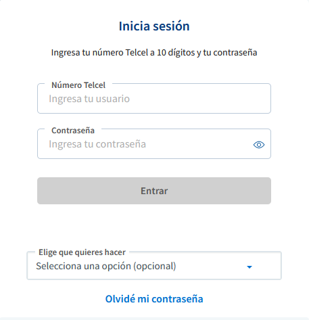Screen dimensions: 309x320
Task: Expand the Selecciona una opción dropdown
Action: [x=154, y=266]
